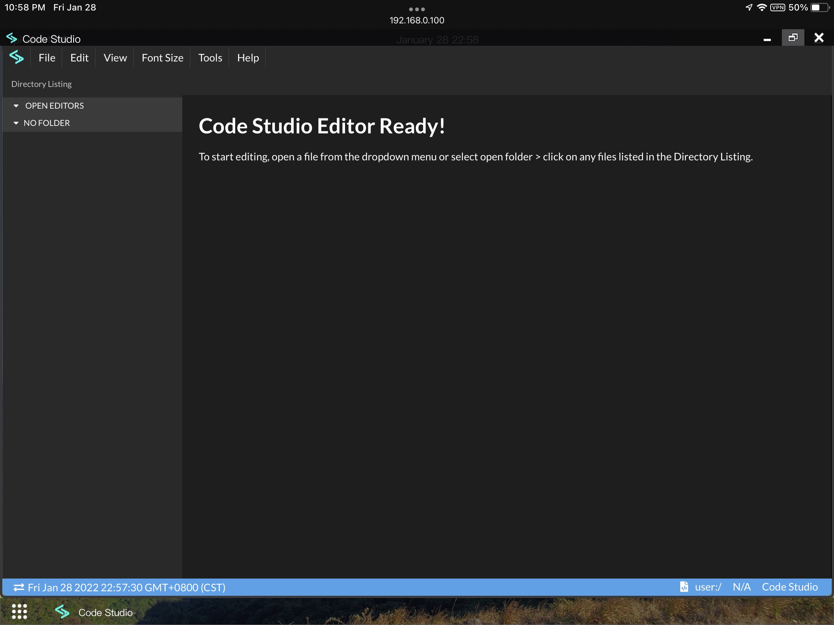Click the user:/ path in status bar

tap(708, 587)
